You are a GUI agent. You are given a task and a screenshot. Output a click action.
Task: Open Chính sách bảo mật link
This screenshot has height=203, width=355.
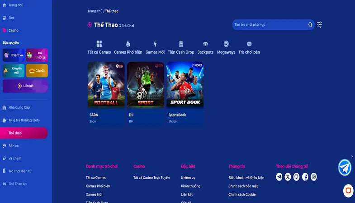243,186
